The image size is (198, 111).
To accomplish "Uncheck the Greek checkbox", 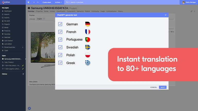I will coord(60,63).
